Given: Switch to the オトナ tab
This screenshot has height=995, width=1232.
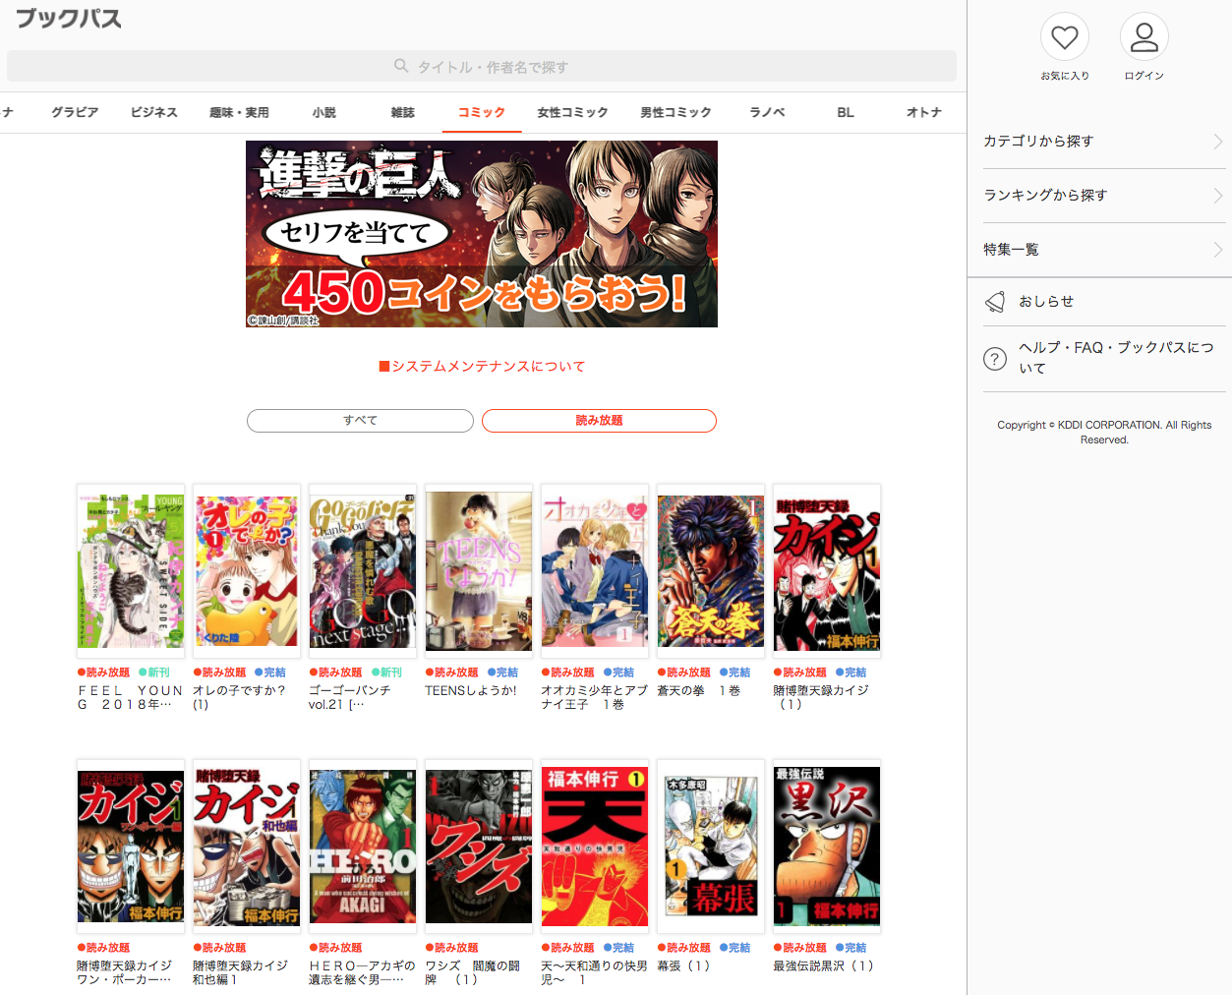Looking at the screenshot, I should pos(924,112).
